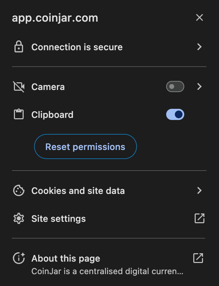Click the gear icon for Site settings
Viewport: 219px width, 286px height.
(19, 218)
